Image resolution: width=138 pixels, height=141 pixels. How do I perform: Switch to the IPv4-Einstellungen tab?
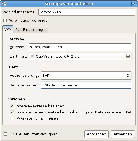(x=31, y=29)
